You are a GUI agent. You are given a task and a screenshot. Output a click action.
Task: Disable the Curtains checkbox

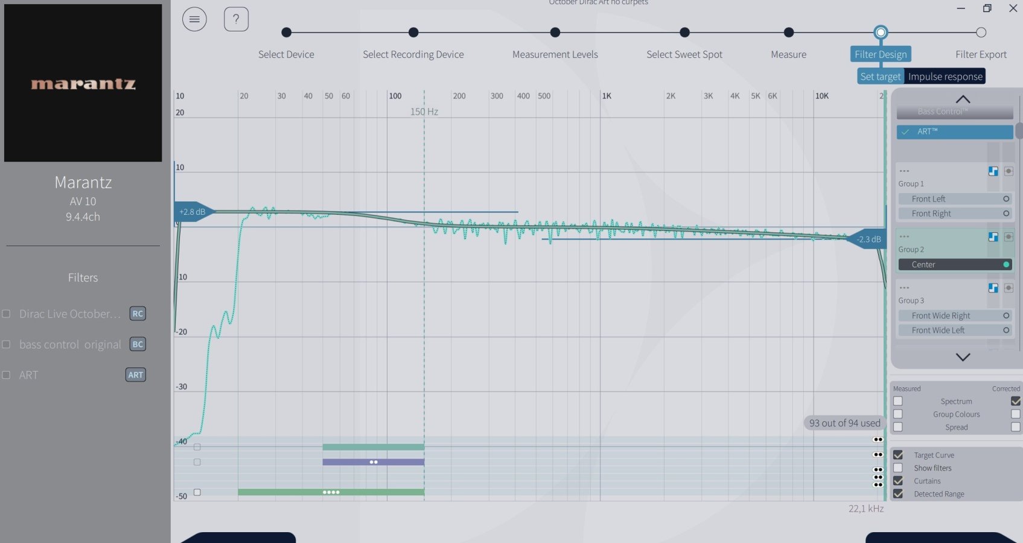pyautogui.click(x=898, y=481)
